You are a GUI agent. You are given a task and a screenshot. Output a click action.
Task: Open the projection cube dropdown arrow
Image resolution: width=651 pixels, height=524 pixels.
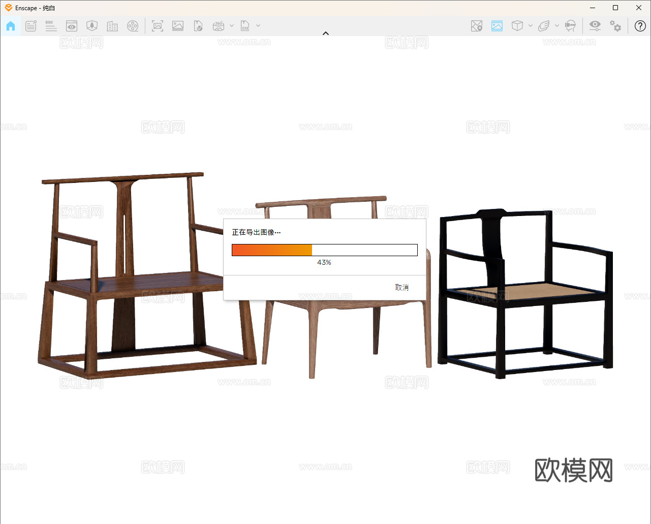[x=531, y=26]
